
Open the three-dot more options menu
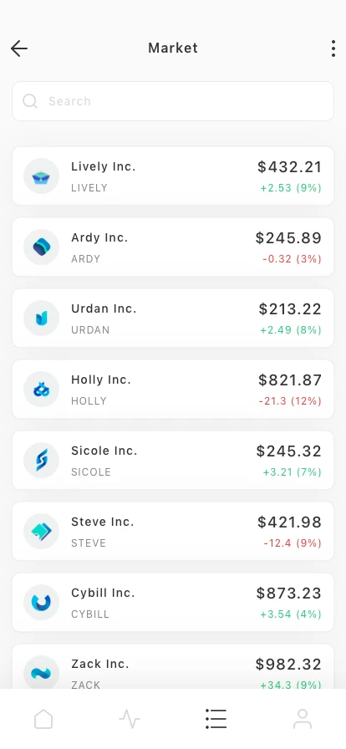[x=333, y=48]
